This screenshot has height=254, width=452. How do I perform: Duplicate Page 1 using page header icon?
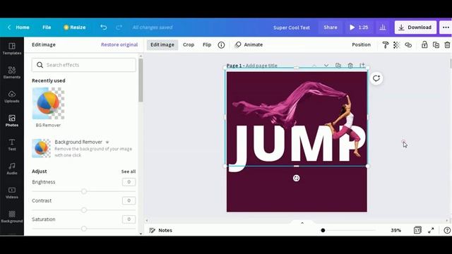(338, 66)
